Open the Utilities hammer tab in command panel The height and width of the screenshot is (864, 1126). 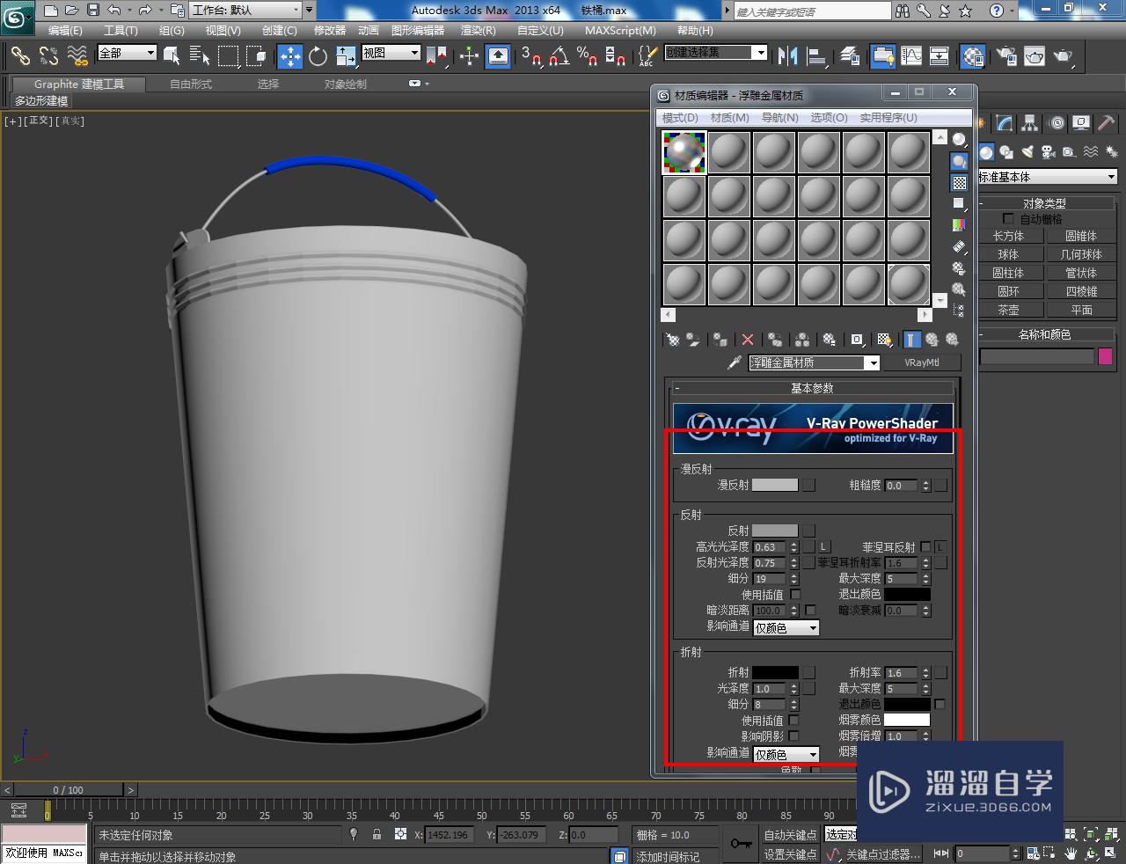pos(1107,123)
